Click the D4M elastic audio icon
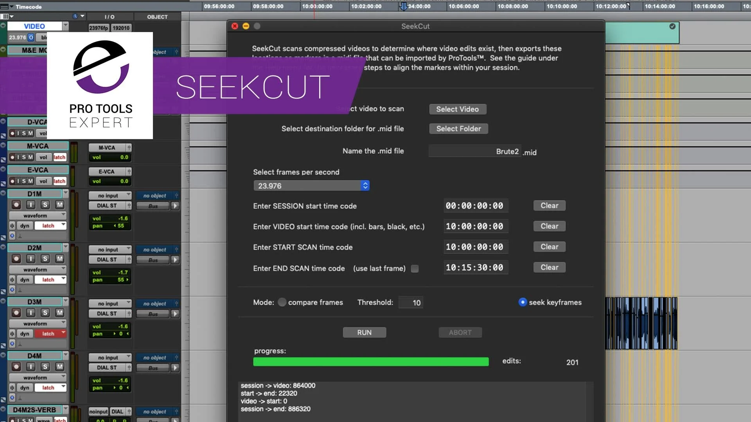Screen dimensions: 751x422 (12, 398)
